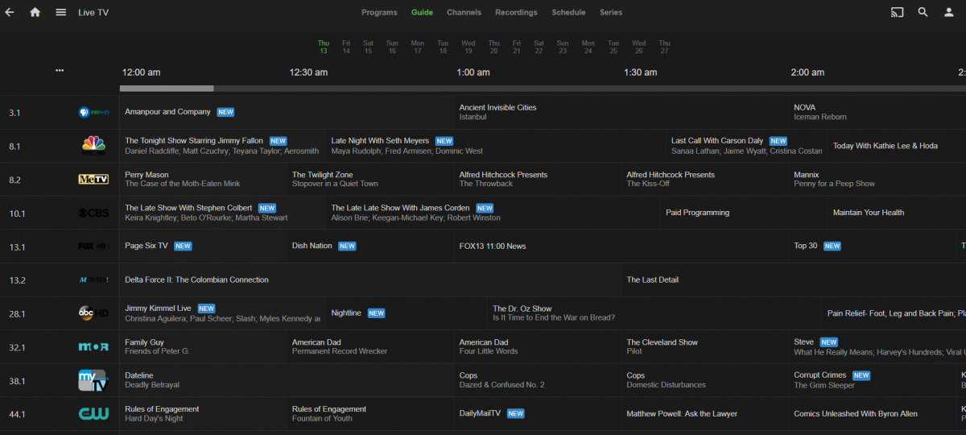The height and width of the screenshot is (435, 966).
Task: Select Wed 19 in date strip
Action: tap(468, 47)
